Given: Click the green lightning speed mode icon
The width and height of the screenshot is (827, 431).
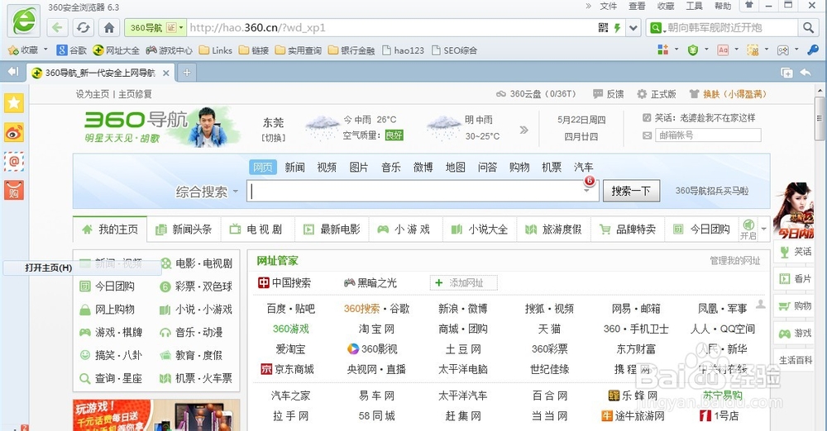Looking at the screenshot, I should [x=617, y=28].
